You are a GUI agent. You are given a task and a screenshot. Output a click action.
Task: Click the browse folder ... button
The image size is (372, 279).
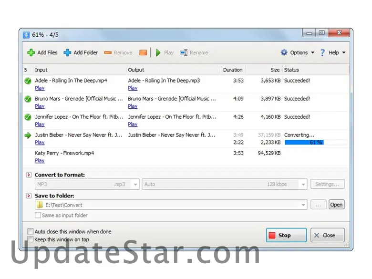point(319,205)
